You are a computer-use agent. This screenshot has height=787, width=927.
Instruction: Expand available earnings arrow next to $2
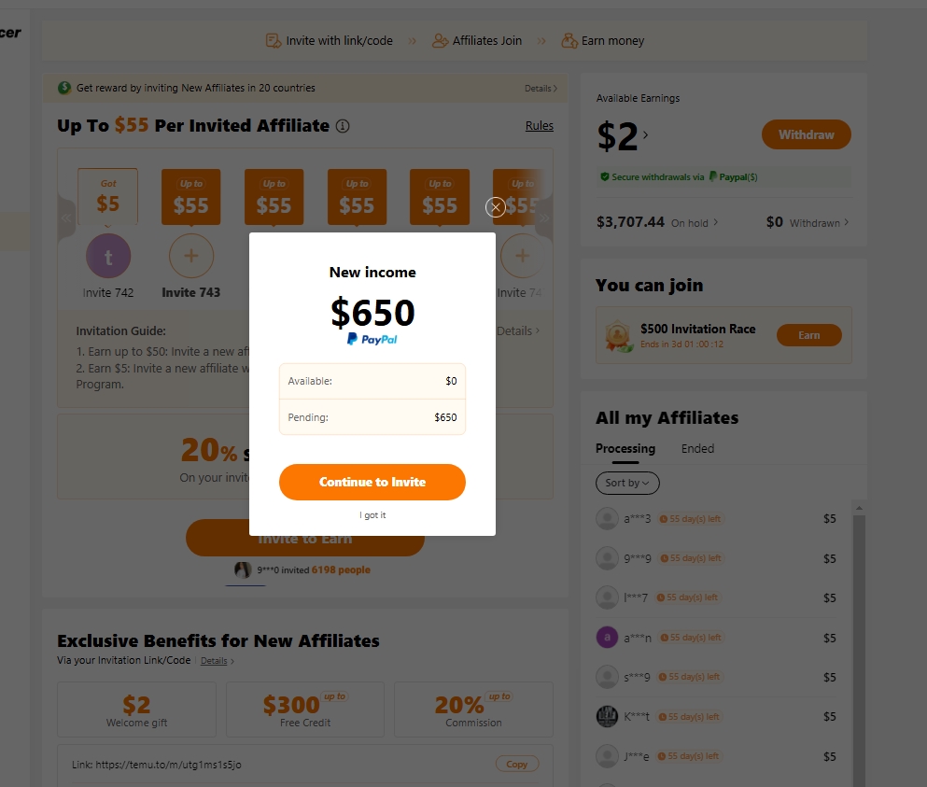(x=645, y=135)
